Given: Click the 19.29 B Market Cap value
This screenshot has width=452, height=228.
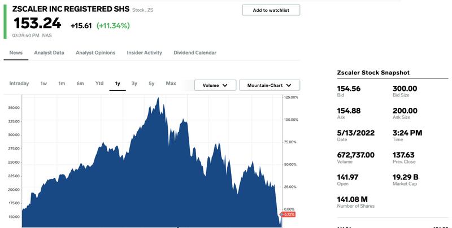Looking at the screenshot, I should point(405,177).
